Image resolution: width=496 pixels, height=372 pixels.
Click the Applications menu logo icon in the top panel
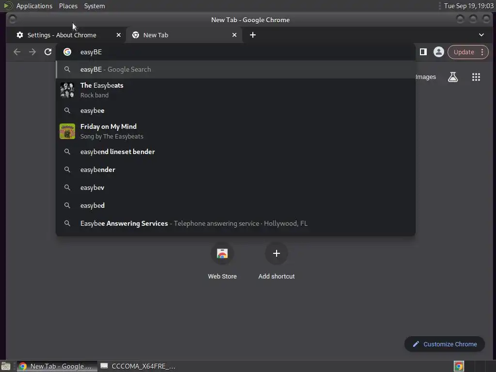coord(8,6)
